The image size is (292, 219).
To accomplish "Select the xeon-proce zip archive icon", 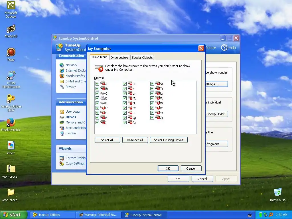I will click(11, 171).
